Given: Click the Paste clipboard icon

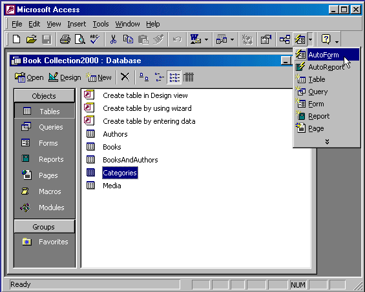Looking at the screenshot, I should pyautogui.click(x=143, y=39).
